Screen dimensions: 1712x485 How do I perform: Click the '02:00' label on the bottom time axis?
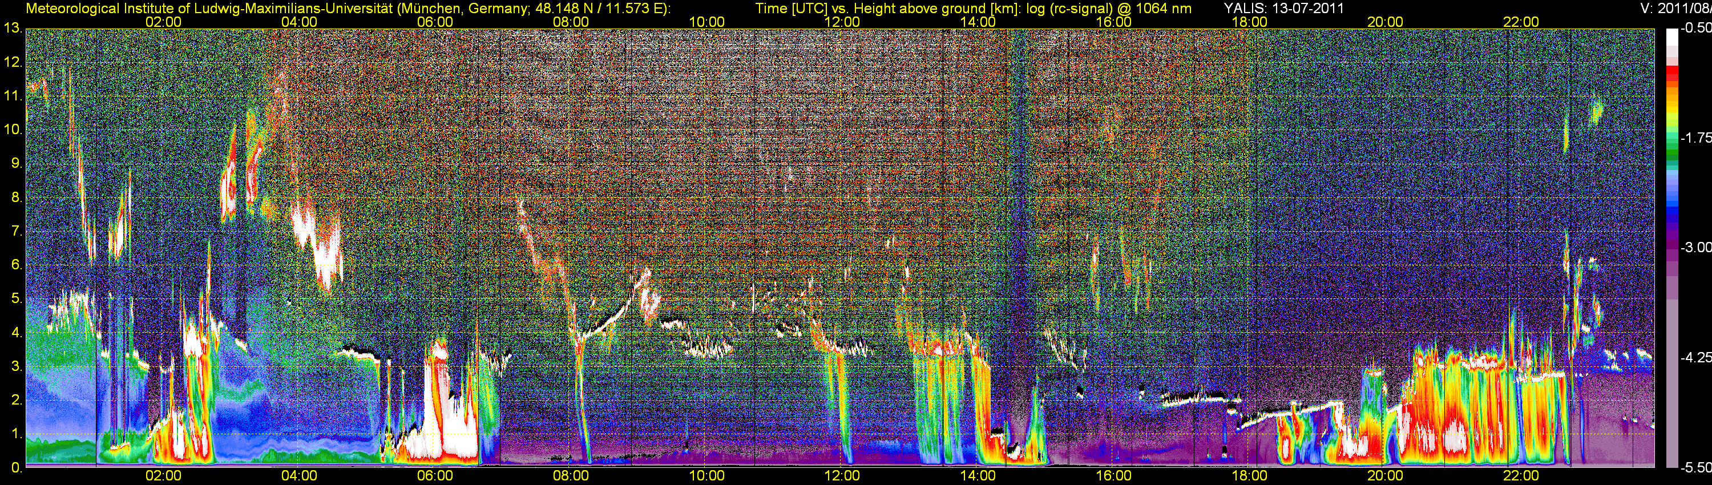[163, 476]
